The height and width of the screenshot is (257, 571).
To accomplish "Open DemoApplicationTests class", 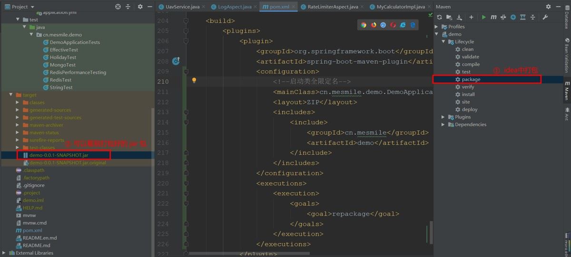I will [x=74, y=42].
